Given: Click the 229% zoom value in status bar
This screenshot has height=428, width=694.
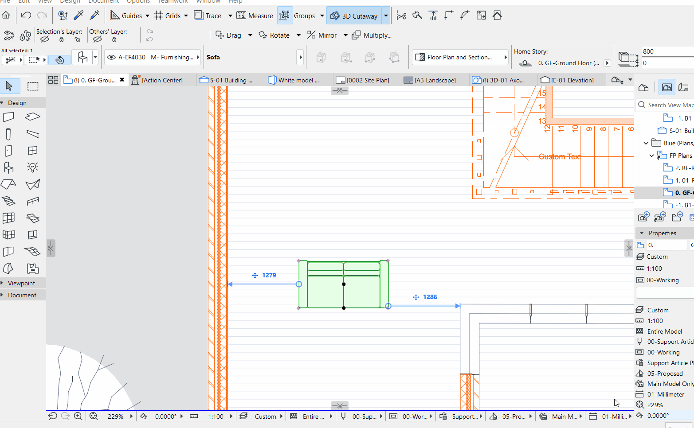Looking at the screenshot, I should [x=115, y=416].
